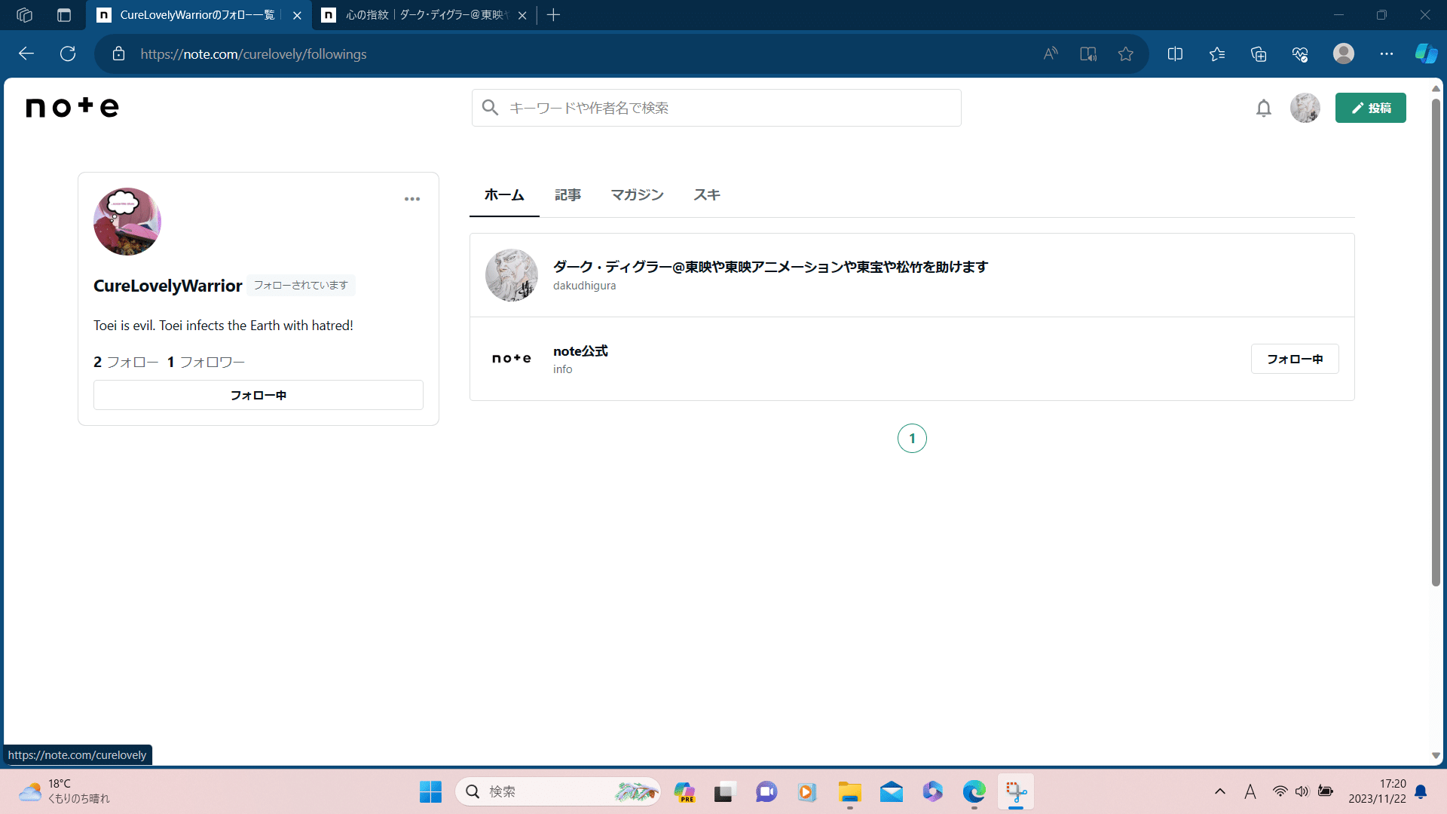The height and width of the screenshot is (814, 1447).
Task: Open browser Settings and more menu
Action: click(x=1386, y=54)
